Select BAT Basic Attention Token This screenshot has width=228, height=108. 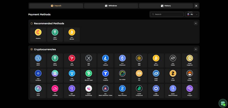click(x=105, y=91)
